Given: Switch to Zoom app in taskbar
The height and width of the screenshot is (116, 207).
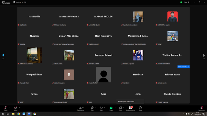Looking at the screenshot, I should (x=29, y=114).
